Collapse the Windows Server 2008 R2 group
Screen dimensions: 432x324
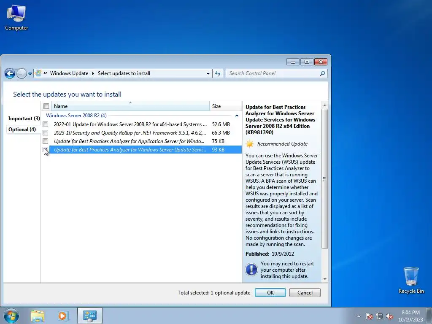click(x=237, y=116)
